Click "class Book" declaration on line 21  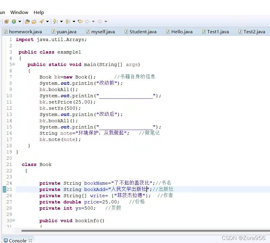pyautogui.click(x=37, y=164)
